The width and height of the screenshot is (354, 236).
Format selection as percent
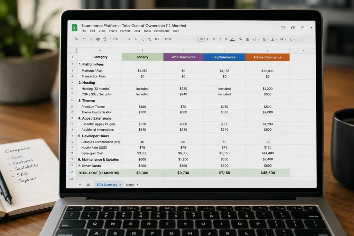[x=136, y=39]
